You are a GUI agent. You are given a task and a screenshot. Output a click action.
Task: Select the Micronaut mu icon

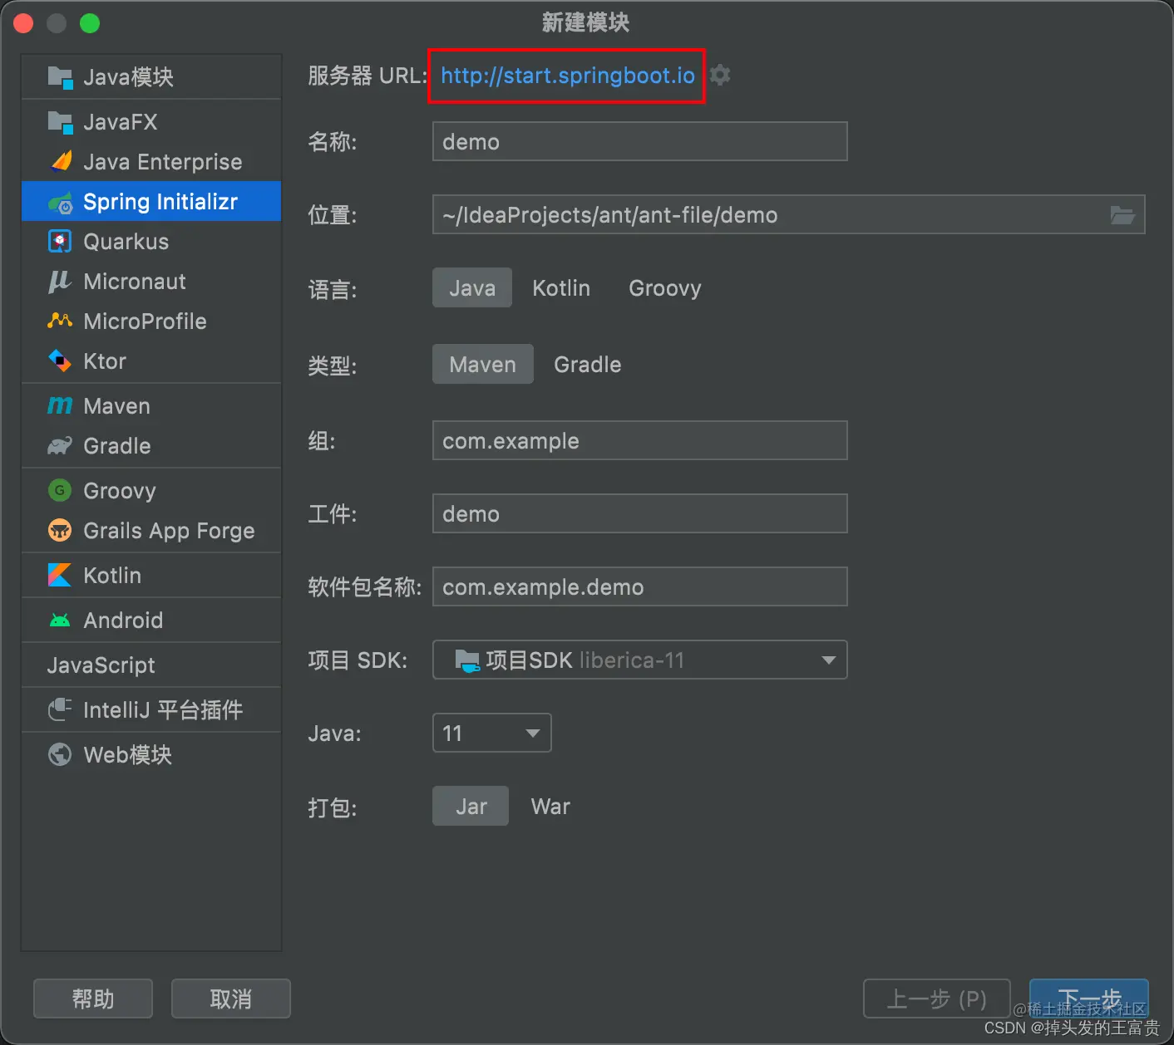coord(59,282)
